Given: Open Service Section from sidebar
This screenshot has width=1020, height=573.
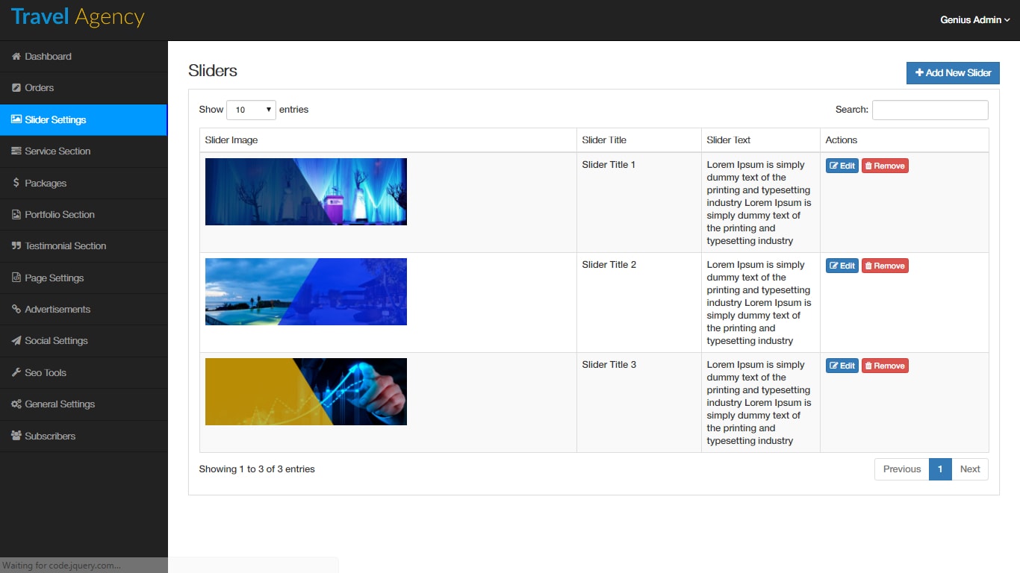Looking at the screenshot, I should pos(84,151).
